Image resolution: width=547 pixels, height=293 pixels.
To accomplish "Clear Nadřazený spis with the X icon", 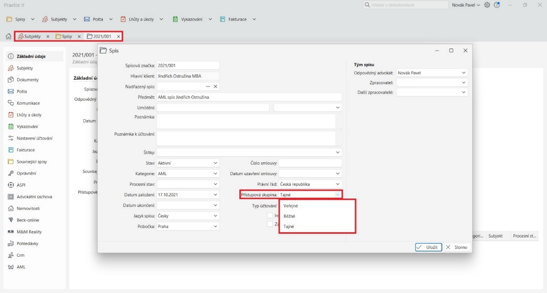I will coord(215,86).
